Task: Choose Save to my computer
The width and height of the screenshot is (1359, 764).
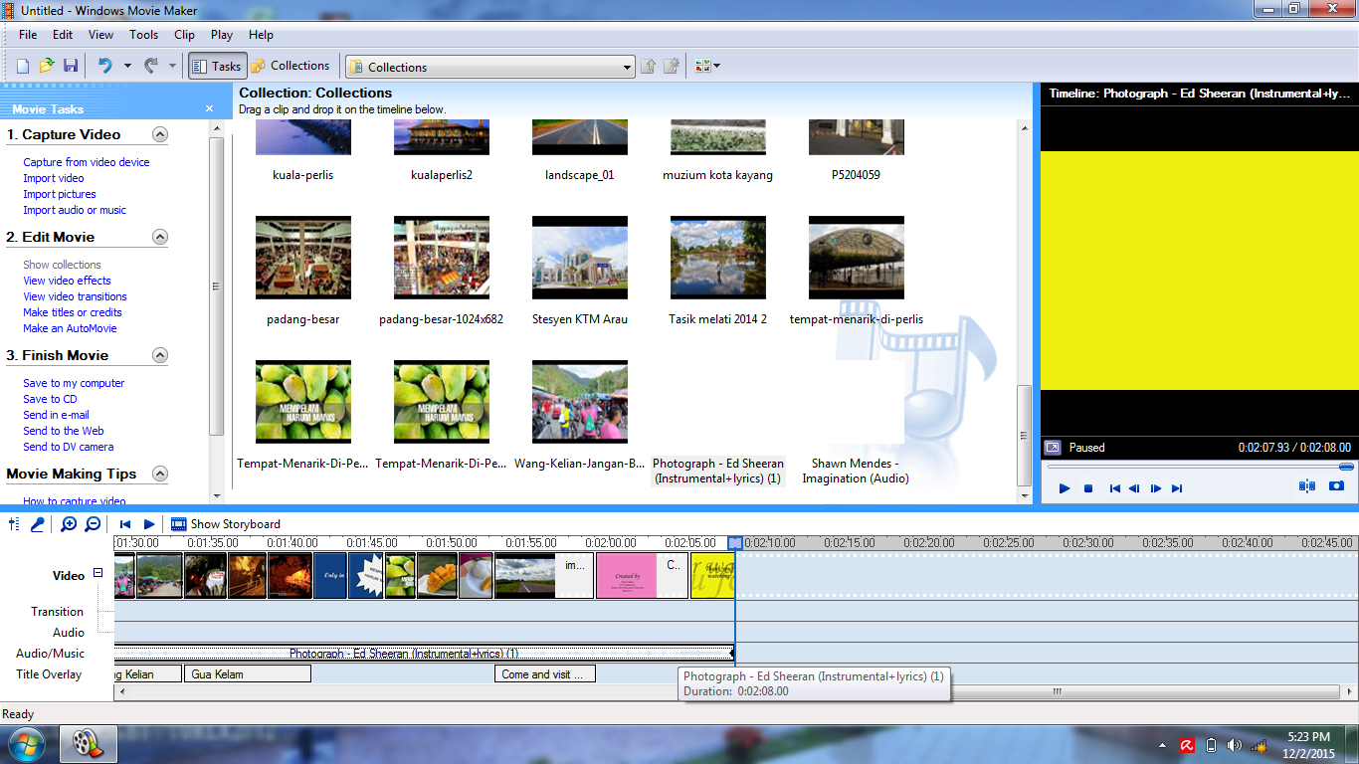Action: click(74, 383)
